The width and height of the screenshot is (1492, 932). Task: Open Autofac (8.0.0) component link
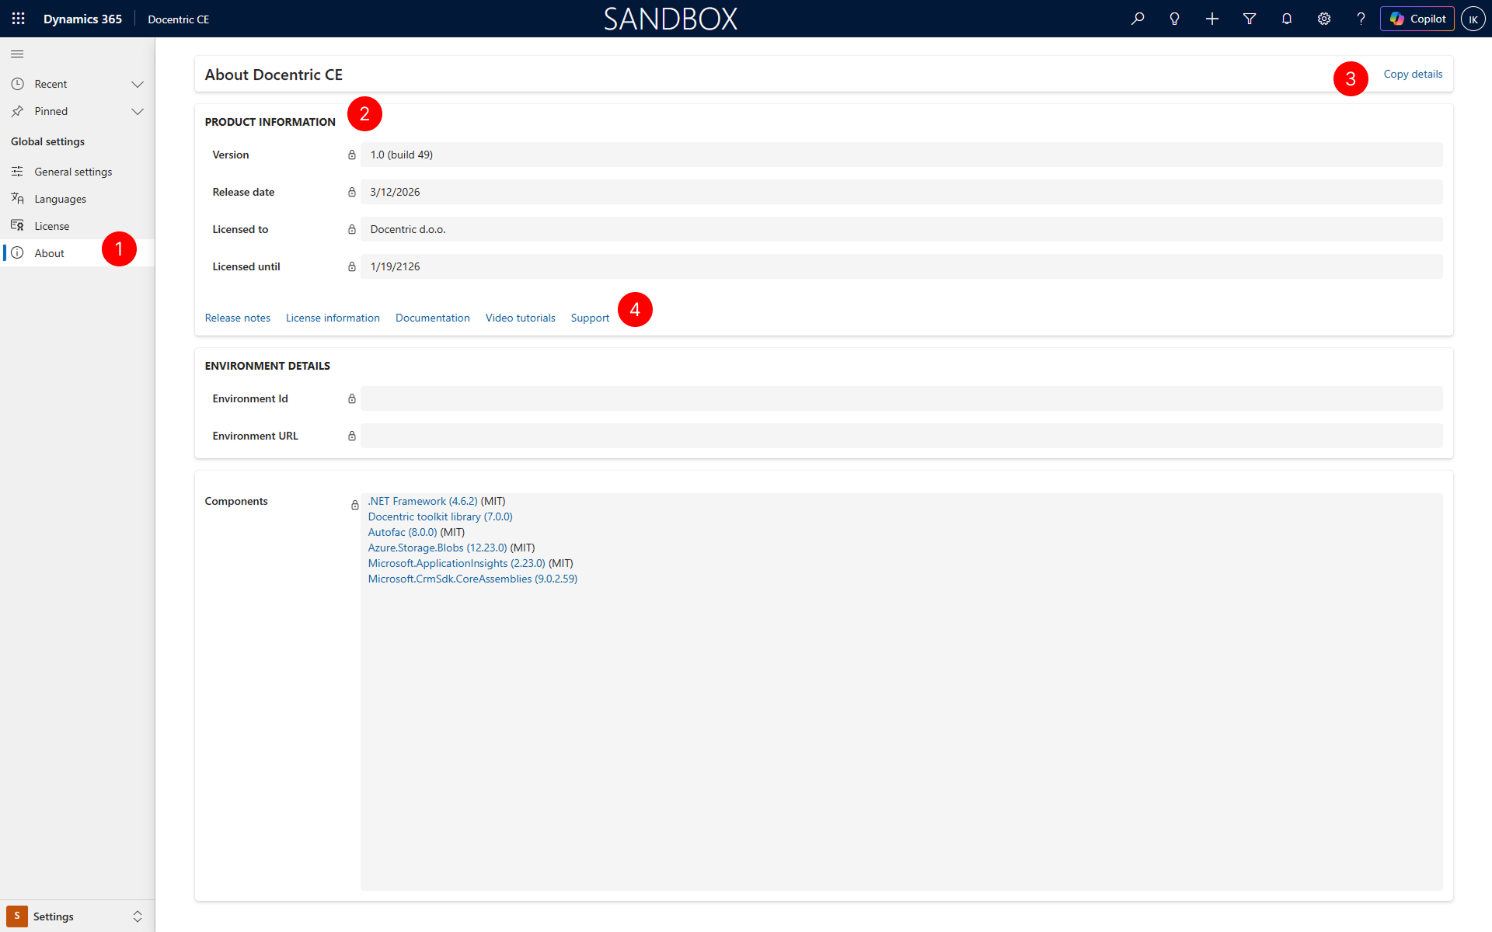point(403,532)
